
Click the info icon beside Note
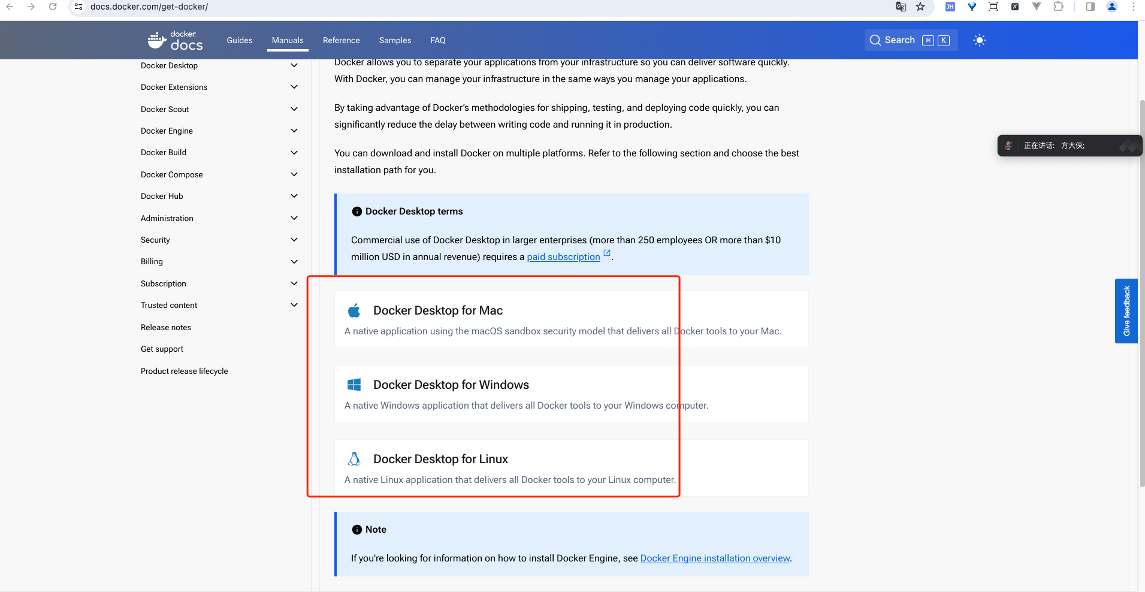[357, 530]
